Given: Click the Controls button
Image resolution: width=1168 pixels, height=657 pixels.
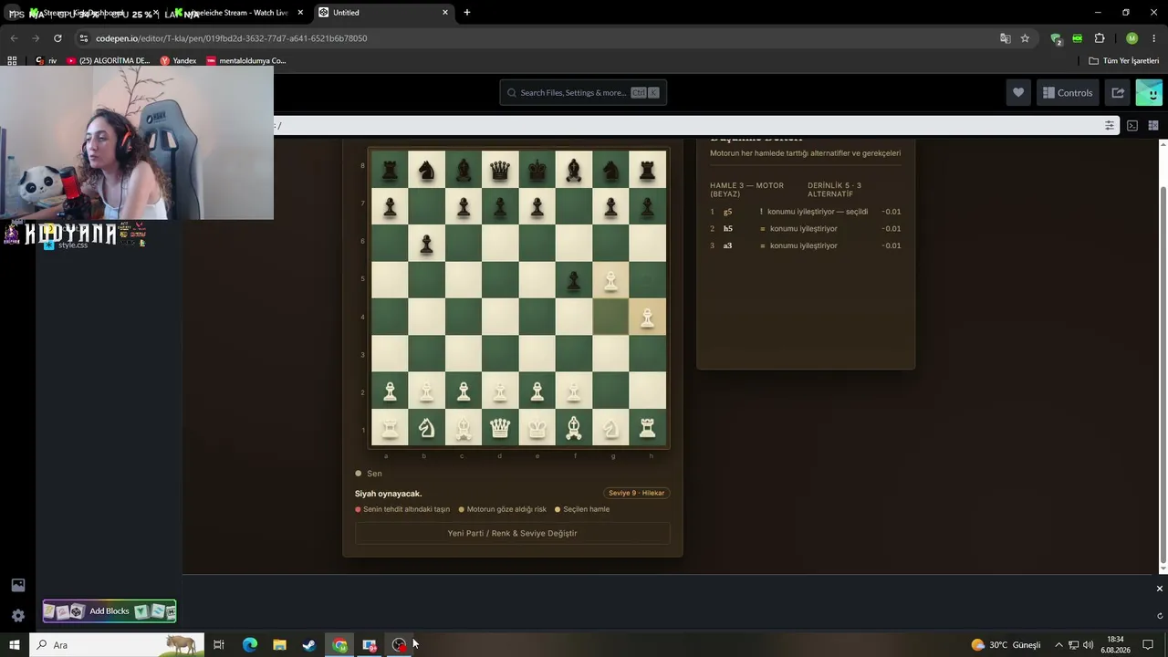Looking at the screenshot, I should point(1068,92).
